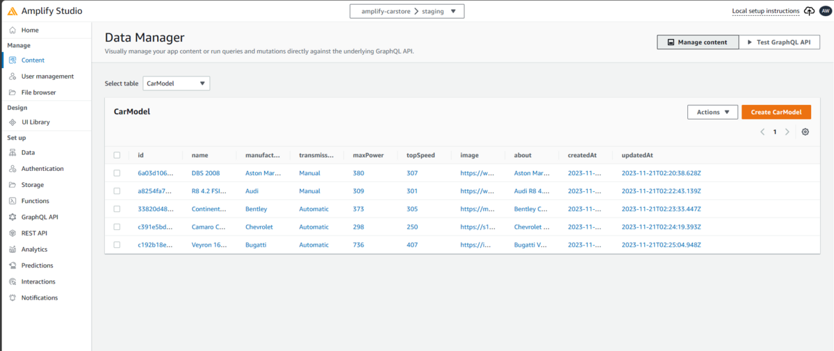Go to previous page arrow
834x351 pixels.
coord(762,131)
